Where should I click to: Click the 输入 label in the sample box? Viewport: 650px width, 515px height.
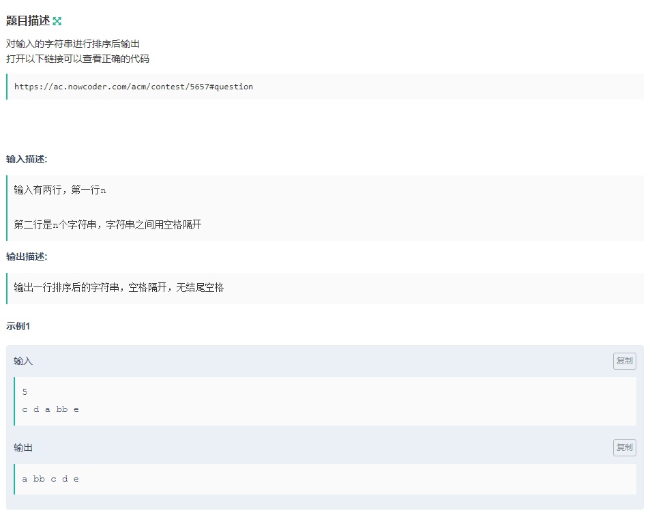pyautogui.click(x=23, y=361)
